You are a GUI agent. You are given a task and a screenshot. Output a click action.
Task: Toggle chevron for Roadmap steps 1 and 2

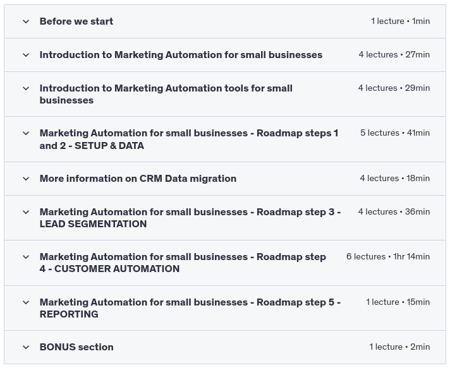tap(26, 134)
